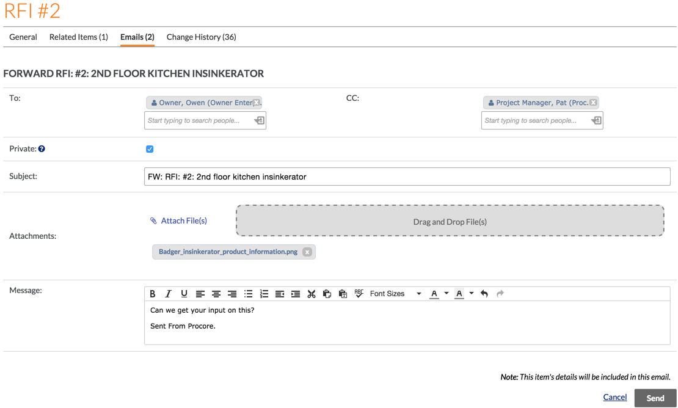678x408 pixels.
Task: Run the spellcheck tool on the message
Action: [359, 294]
